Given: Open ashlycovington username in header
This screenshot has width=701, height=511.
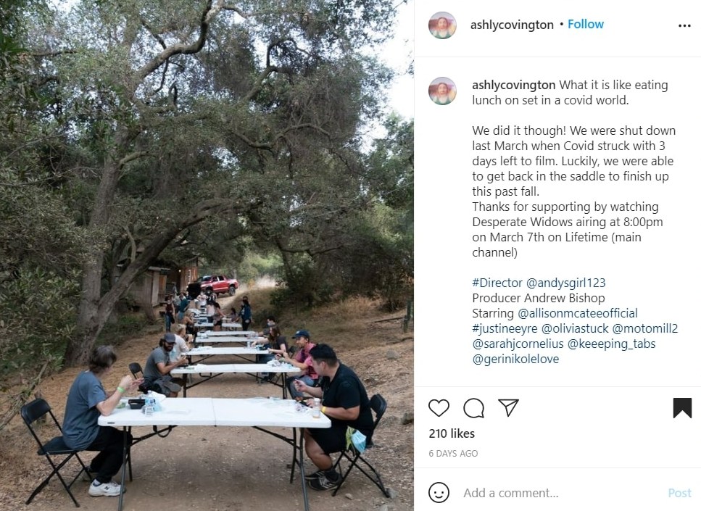Looking at the screenshot, I should pos(512,25).
